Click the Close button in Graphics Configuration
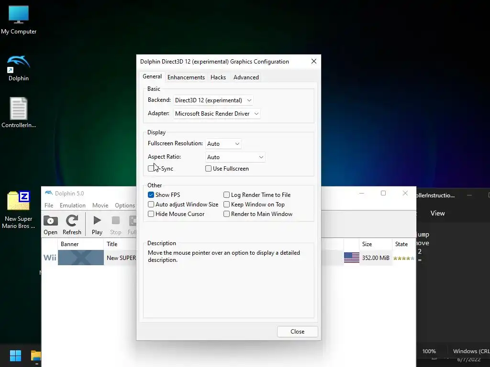 [298, 332]
